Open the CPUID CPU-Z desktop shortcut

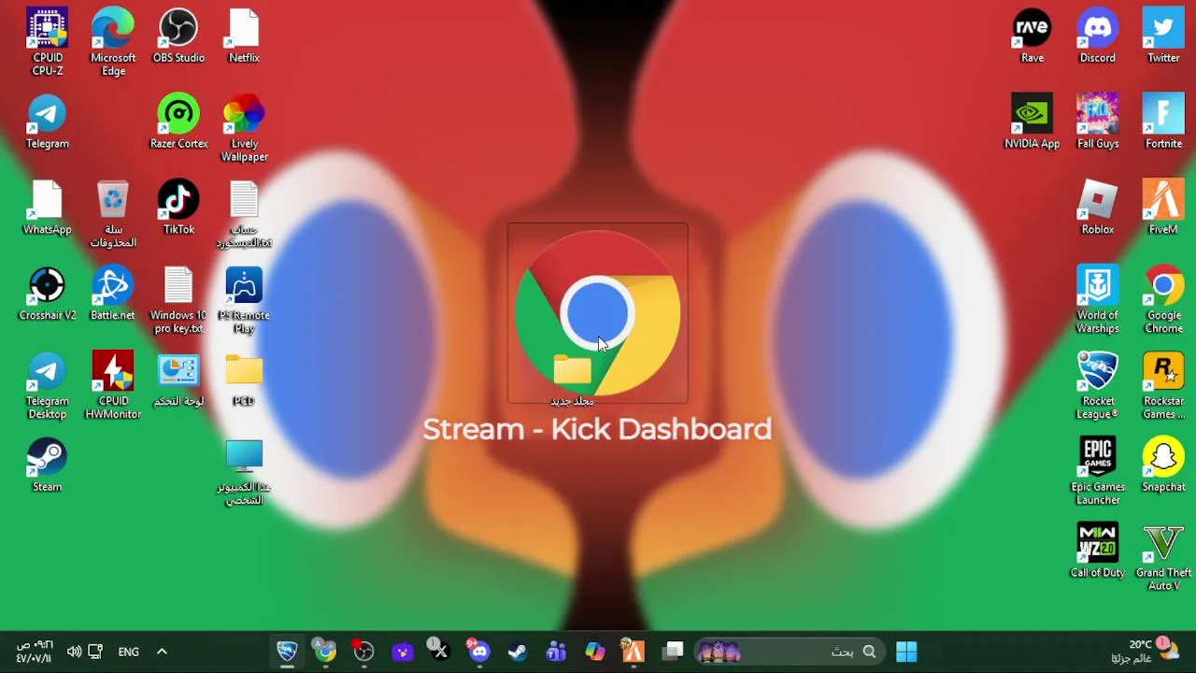tap(48, 42)
